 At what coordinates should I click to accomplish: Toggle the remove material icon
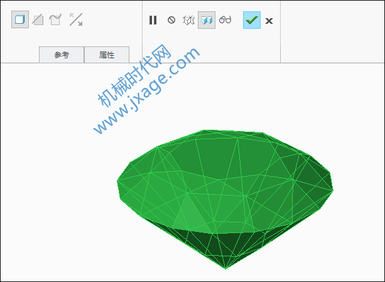pyautogui.click(x=38, y=19)
